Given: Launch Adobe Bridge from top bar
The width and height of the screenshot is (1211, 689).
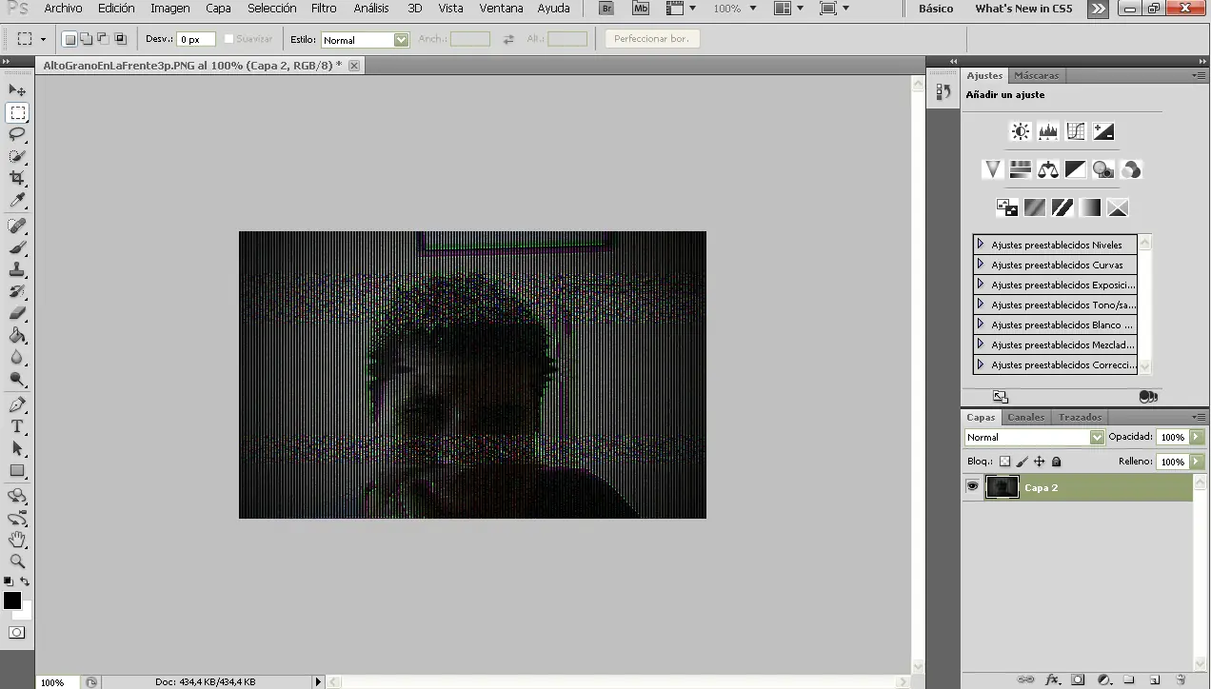Looking at the screenshot, I should (606, 9).
